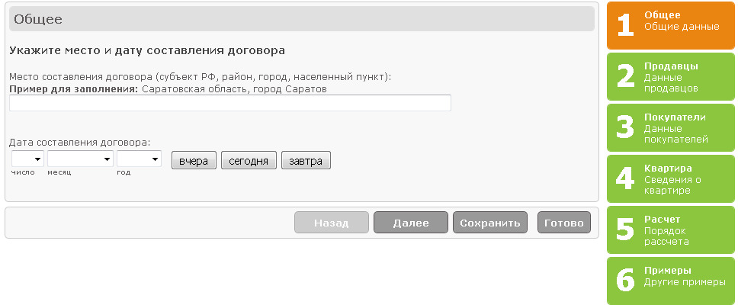Click the large number 4 icon
The width and height of the screenshot is (738, 305).
coord(625,178)
